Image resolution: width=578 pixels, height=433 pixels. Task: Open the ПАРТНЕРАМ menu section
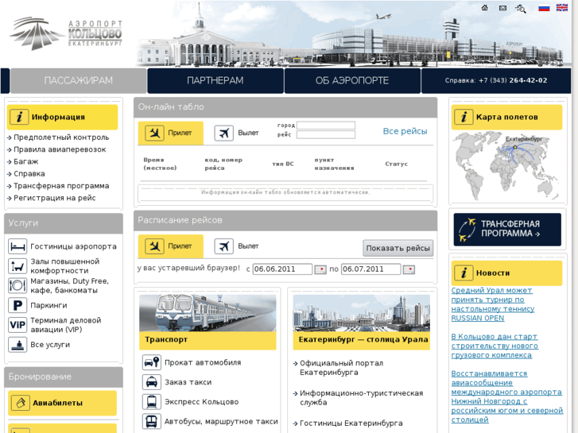(215, 81)
